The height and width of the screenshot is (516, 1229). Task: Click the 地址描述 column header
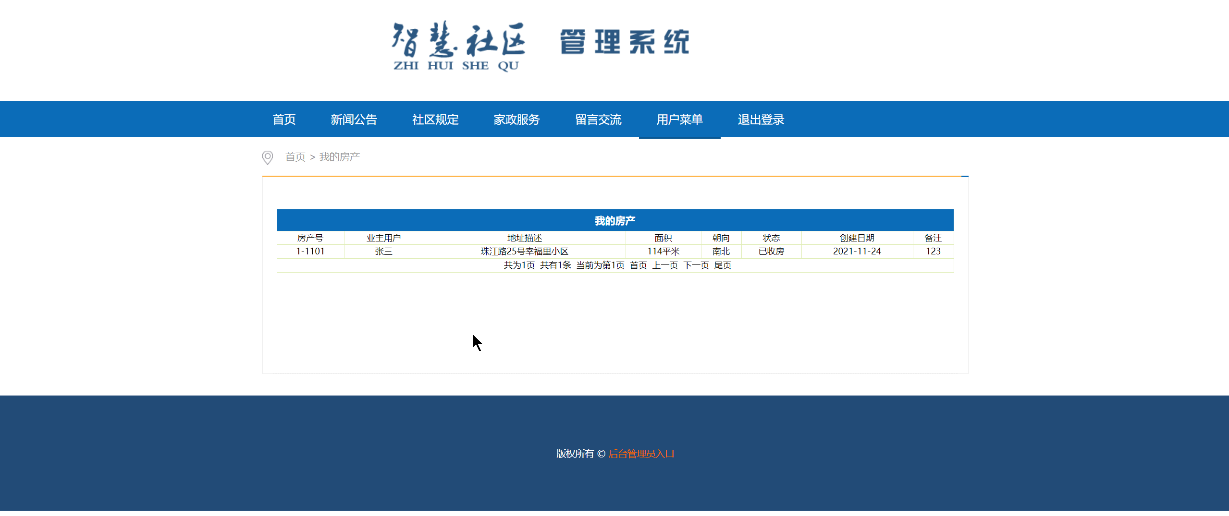(525, 238)
